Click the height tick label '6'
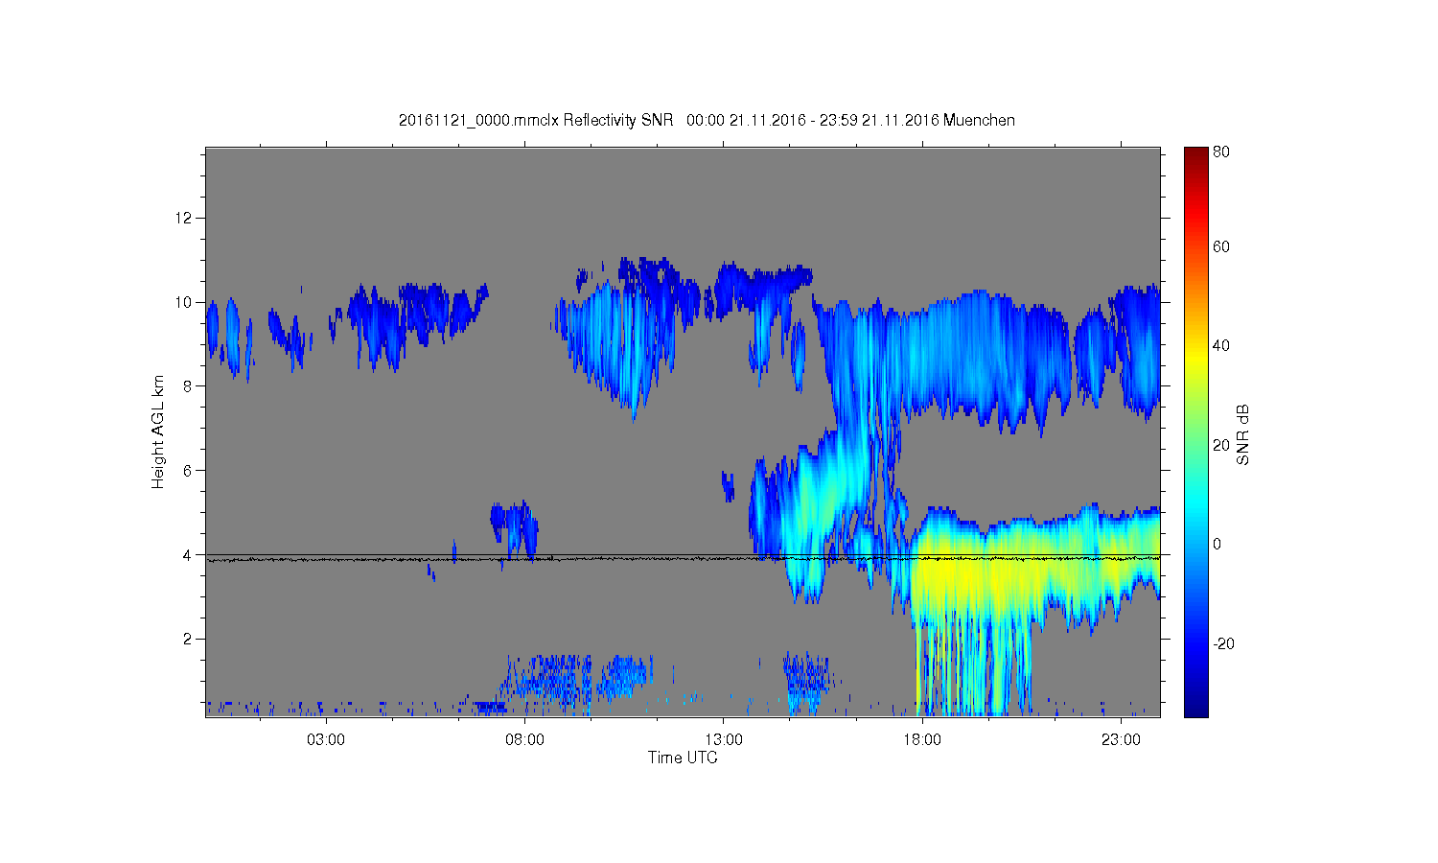Image resolution: width=1438 pixels, height=863 pixels. pyautogui.click(x=189, y=471)
